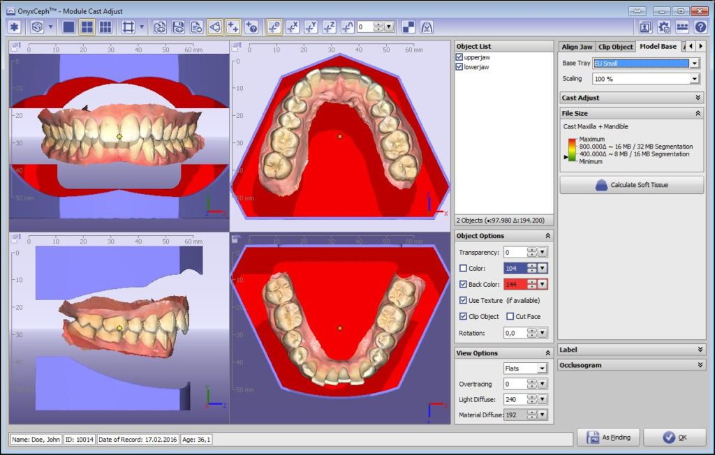Enable the Cut Face checkbox
This screenshot has height=455, width=715.
click(510, 316)
